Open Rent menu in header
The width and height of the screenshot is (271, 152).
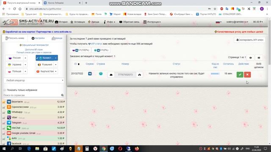pos(94,22)
